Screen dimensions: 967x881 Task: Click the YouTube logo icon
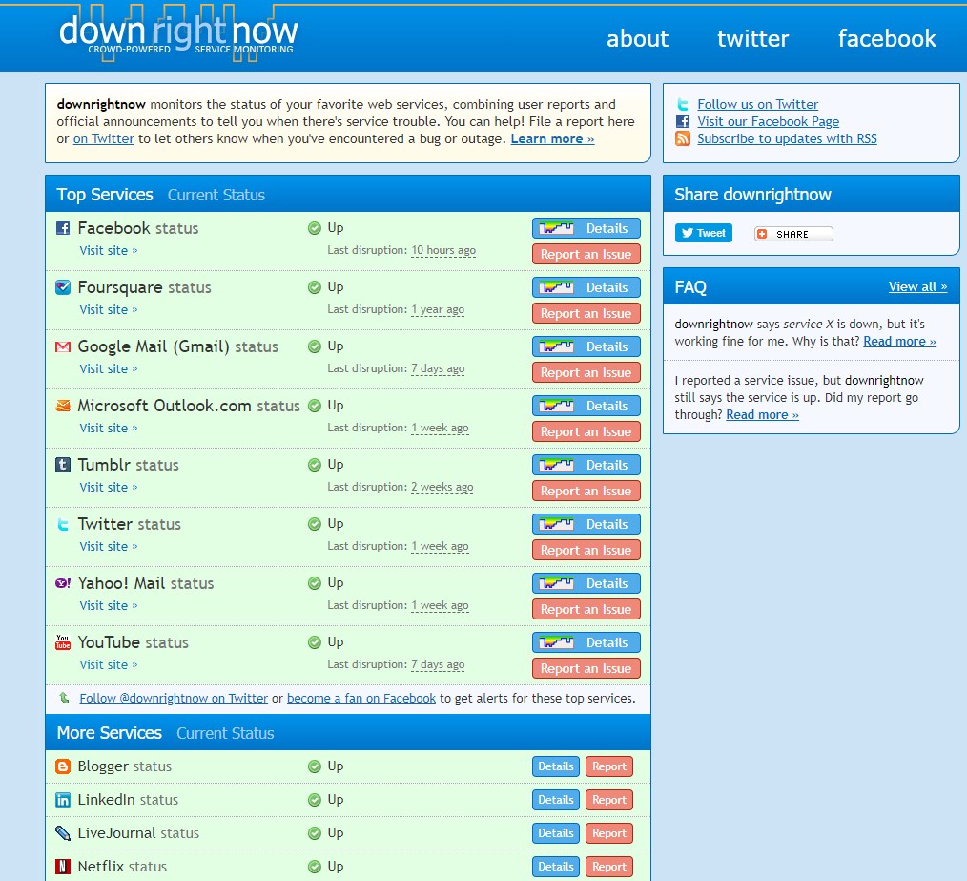pyautogui.click(x=63, y=642)
